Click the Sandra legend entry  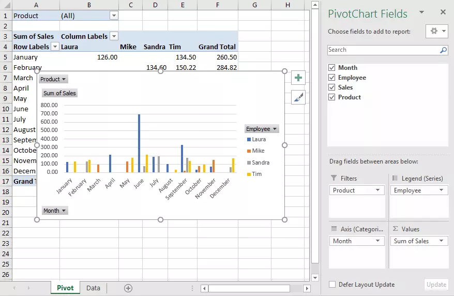pyautogui.click(x=258, y=162)
